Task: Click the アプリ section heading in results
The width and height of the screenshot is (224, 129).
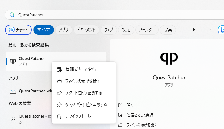Action: 14,78
